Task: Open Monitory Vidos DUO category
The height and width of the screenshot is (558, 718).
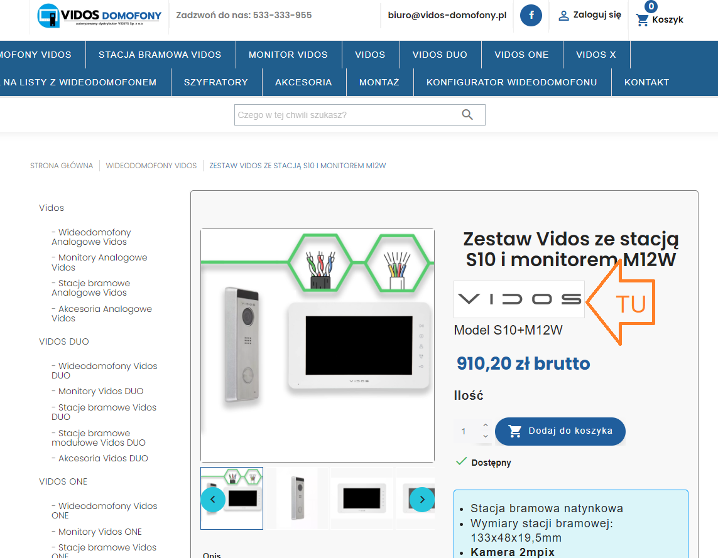Action: click(x=97, y=391)
